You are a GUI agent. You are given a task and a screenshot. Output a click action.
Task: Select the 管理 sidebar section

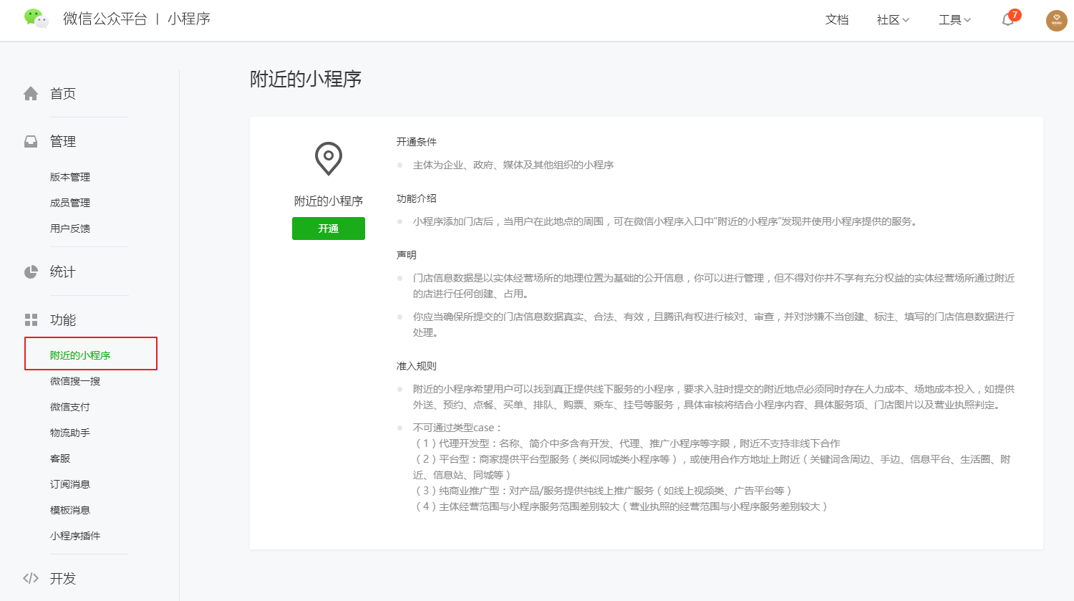pyautogui.click(x=63, y=142)
